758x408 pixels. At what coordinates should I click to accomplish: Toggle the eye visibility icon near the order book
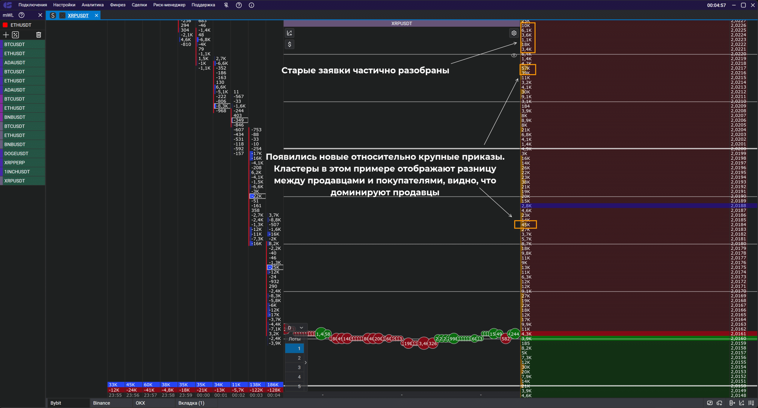[514, 55]
